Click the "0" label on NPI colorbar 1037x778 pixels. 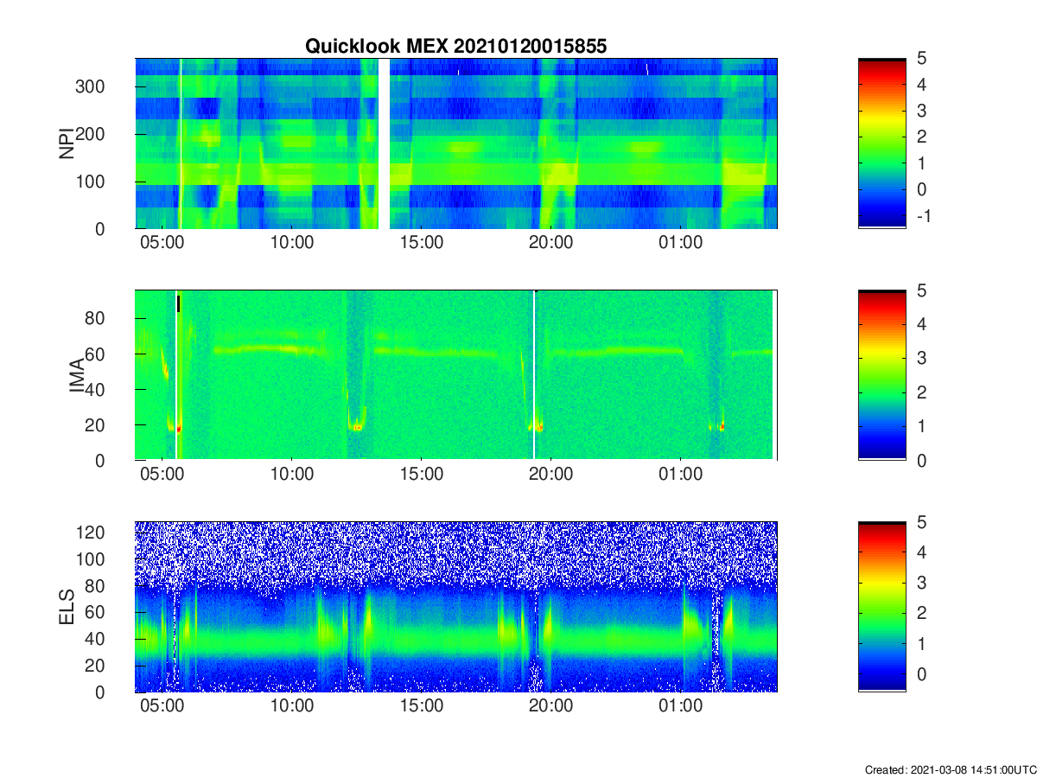click(x=920, y=189)
